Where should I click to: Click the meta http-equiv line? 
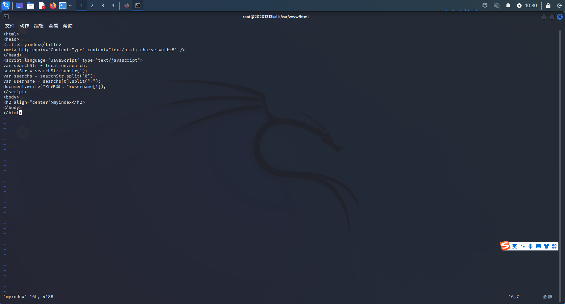point(94,50)
